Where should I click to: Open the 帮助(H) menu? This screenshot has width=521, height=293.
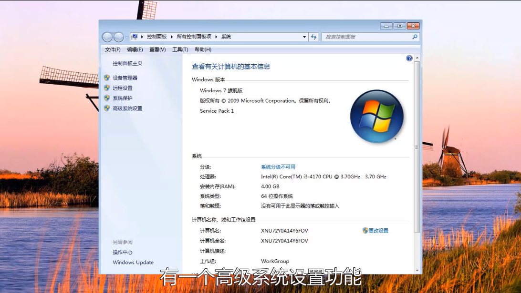[x=203, y=49]
